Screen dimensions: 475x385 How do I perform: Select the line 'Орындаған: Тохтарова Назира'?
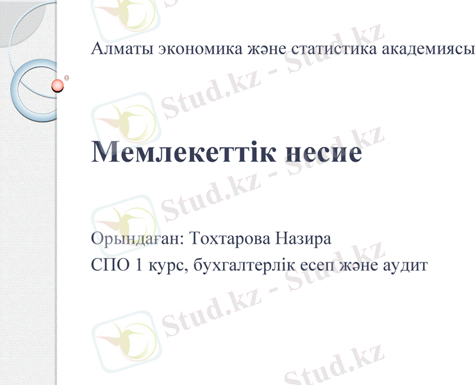coord(211,239)
